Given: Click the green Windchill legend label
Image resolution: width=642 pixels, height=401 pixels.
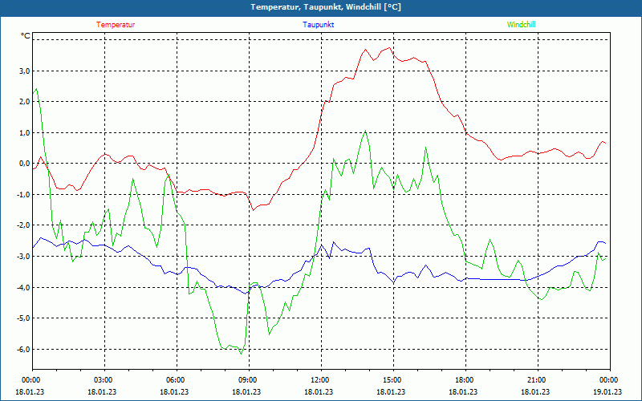Looking at the screenshot, I should 521,25.
